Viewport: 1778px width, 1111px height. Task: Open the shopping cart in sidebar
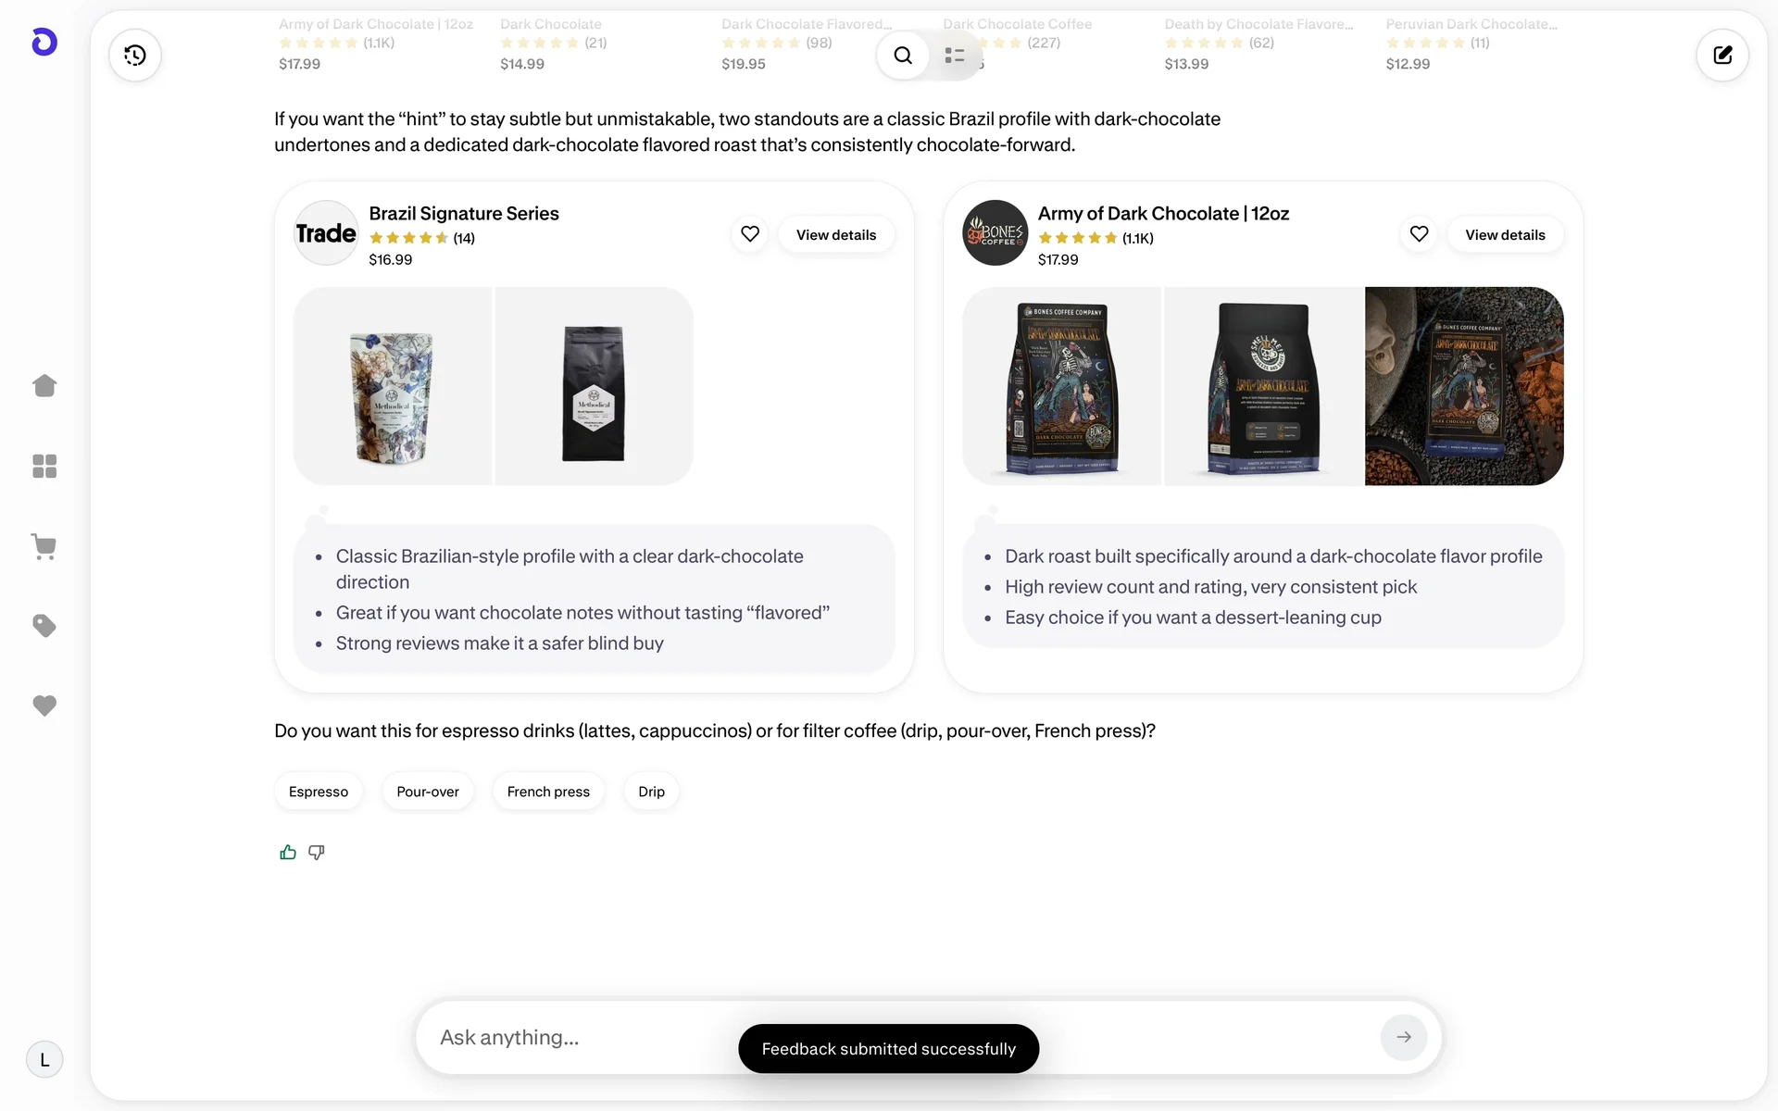coord(44,546)
